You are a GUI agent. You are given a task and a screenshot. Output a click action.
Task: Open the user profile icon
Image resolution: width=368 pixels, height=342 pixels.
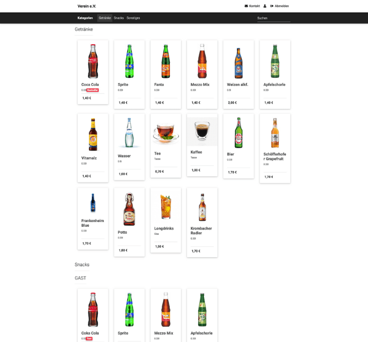(265, 6)
